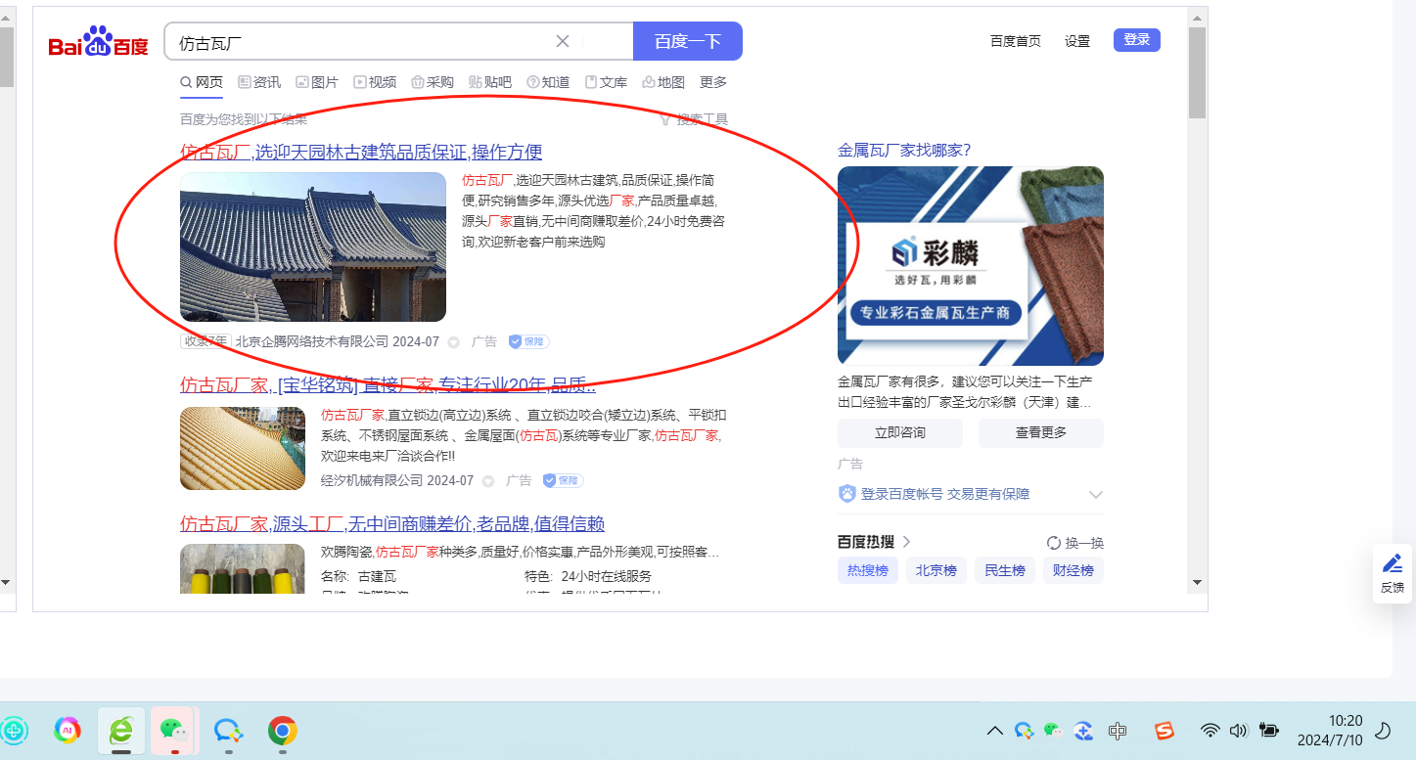
Task: Click the teal circular icon in the taskbar
Action: (15, 730)
